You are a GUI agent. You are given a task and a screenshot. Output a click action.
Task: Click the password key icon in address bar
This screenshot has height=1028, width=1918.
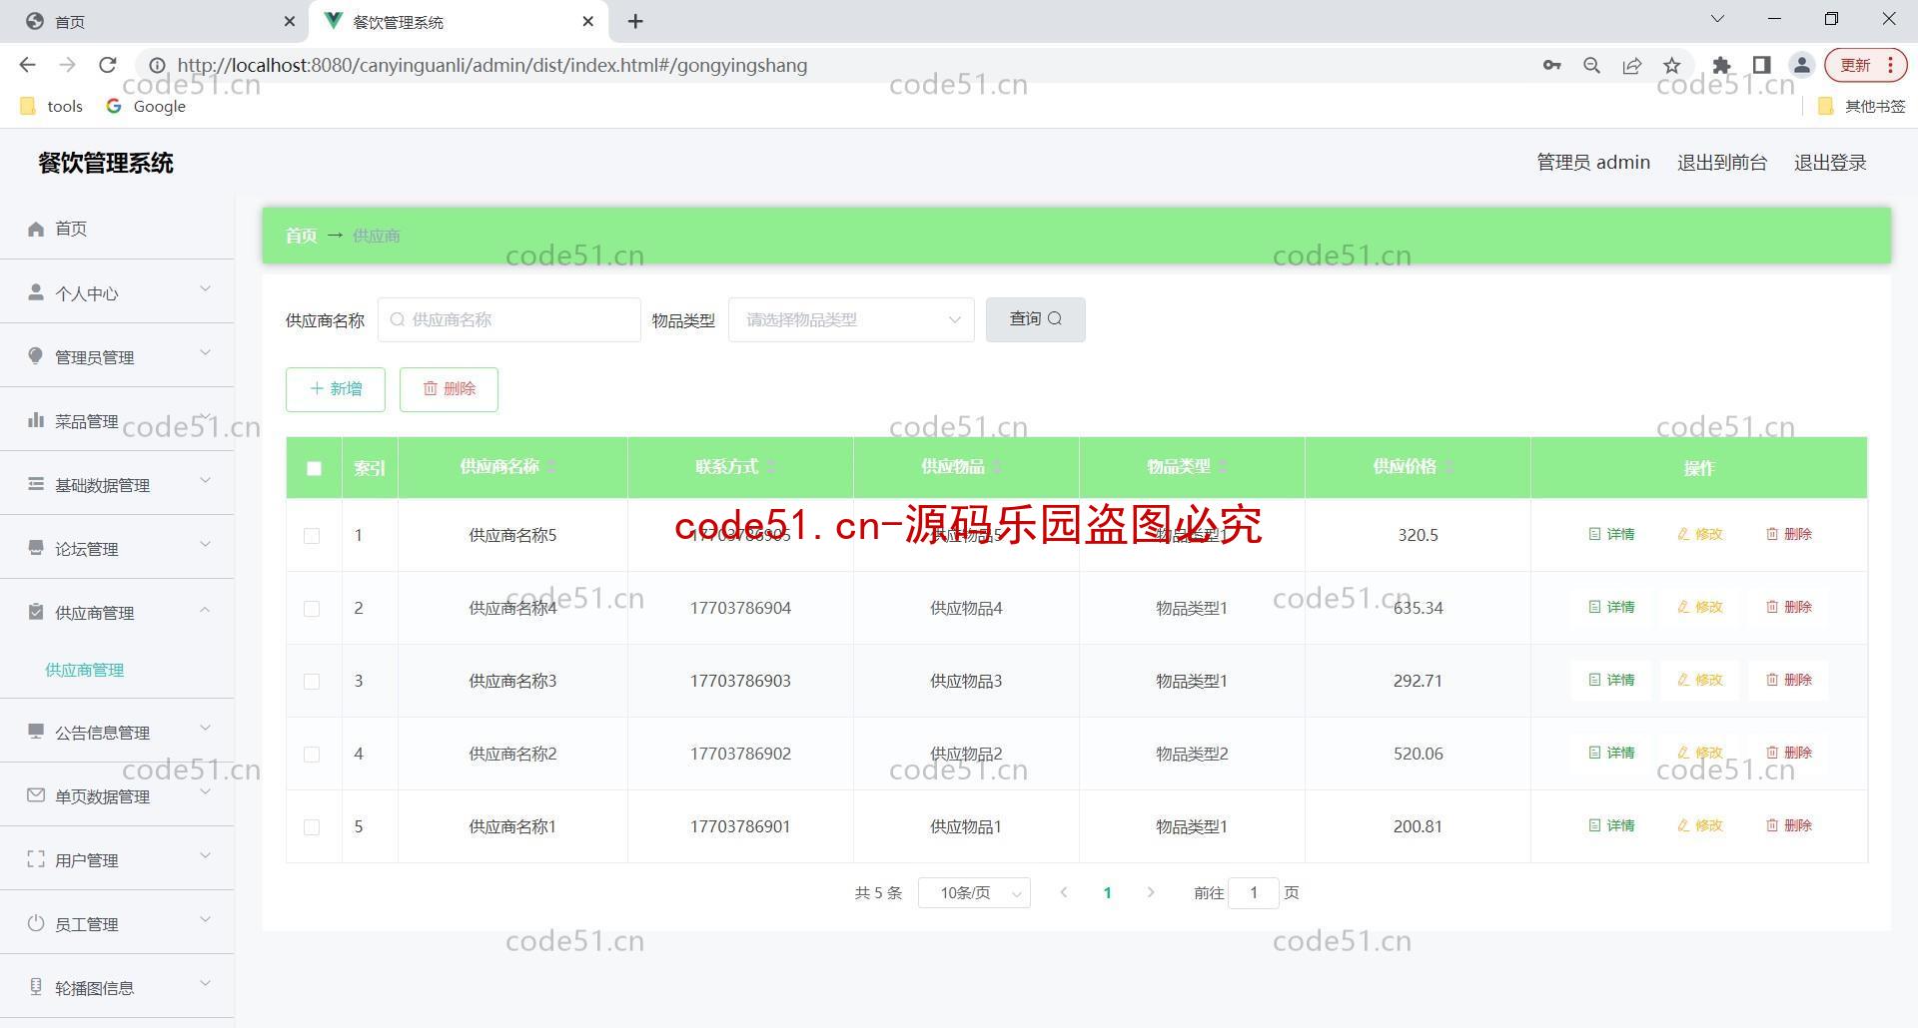pyautogui.click(x=1551, y=65)
